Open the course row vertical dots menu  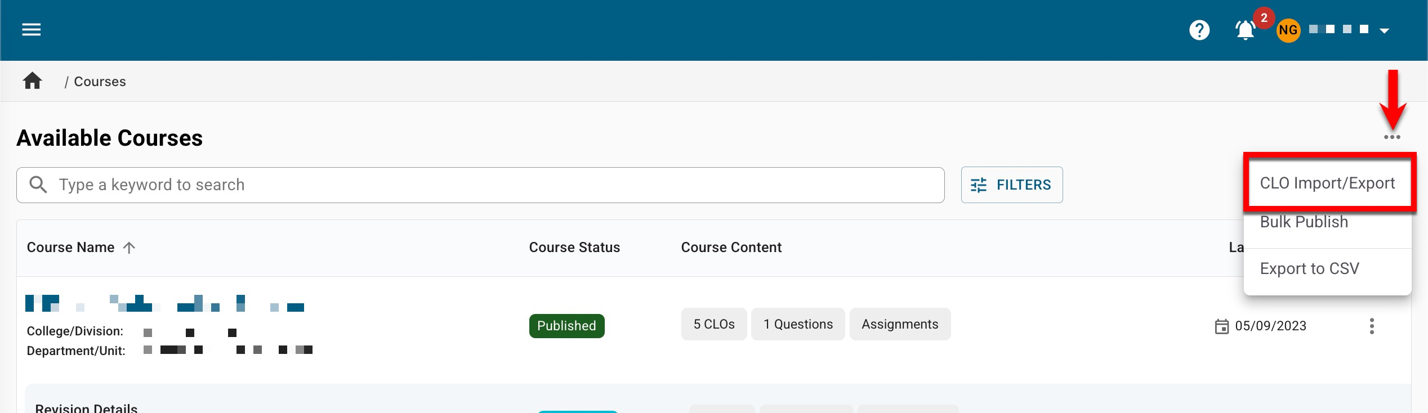pyautogui.click(x=1372, y=326)
